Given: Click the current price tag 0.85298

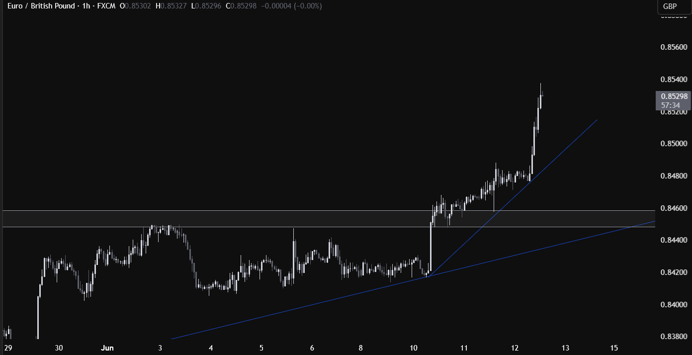Looking at the screenshot, I should [674, 96].
